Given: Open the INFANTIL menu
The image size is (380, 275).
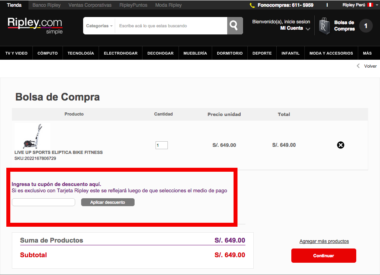Looking at the screenshot, I should [x=290, y=53].
